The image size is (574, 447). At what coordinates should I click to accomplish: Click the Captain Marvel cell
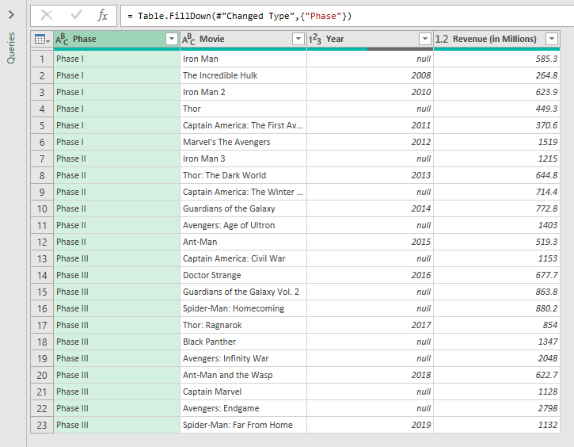tap(243, 392)
